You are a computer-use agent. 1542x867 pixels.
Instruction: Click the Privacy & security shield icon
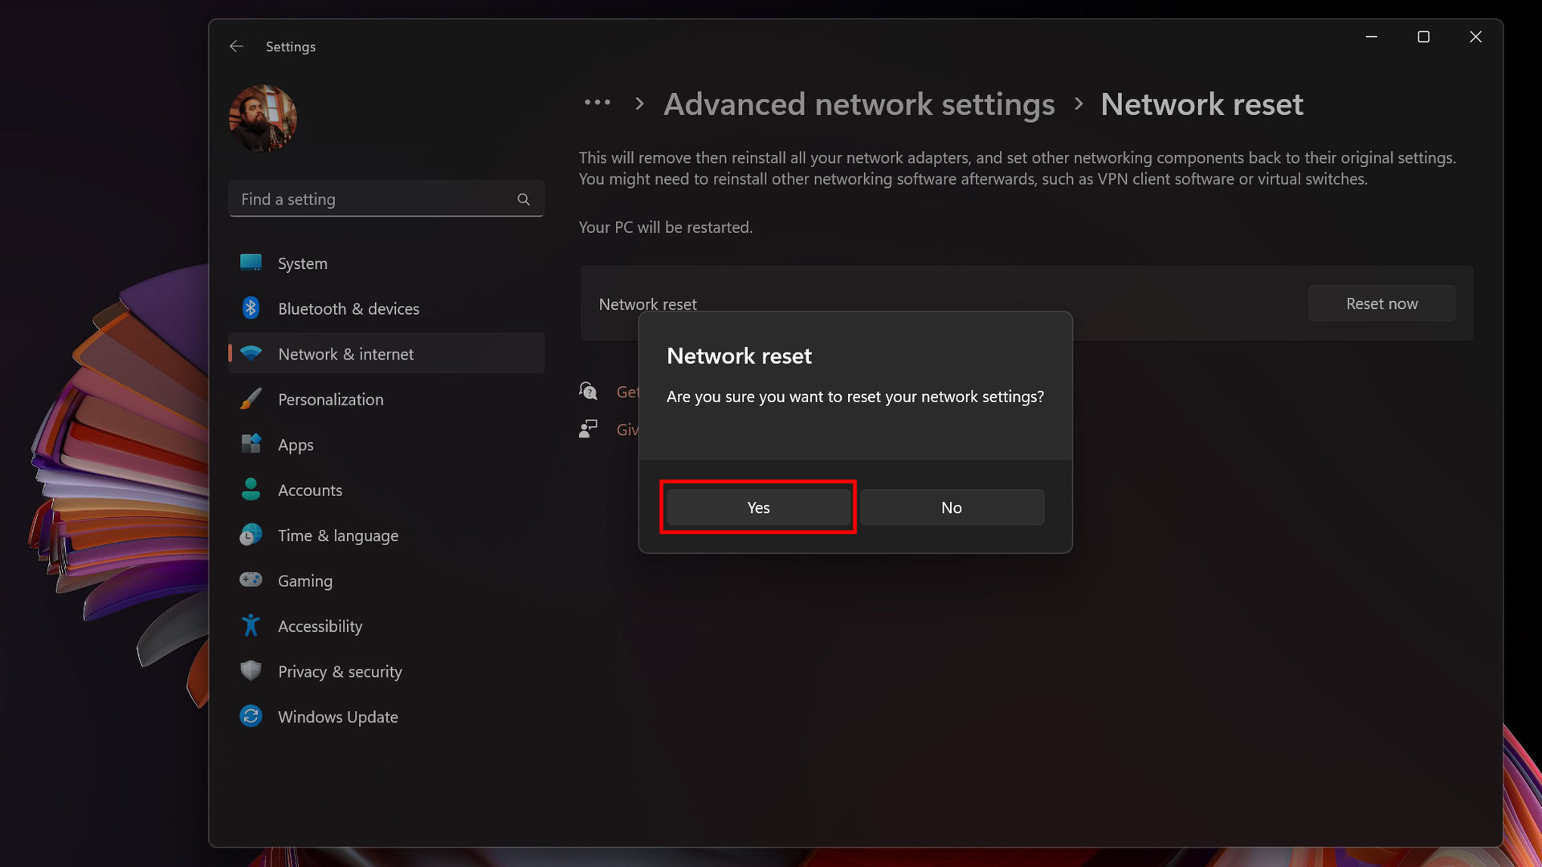(x=251, y=670)
